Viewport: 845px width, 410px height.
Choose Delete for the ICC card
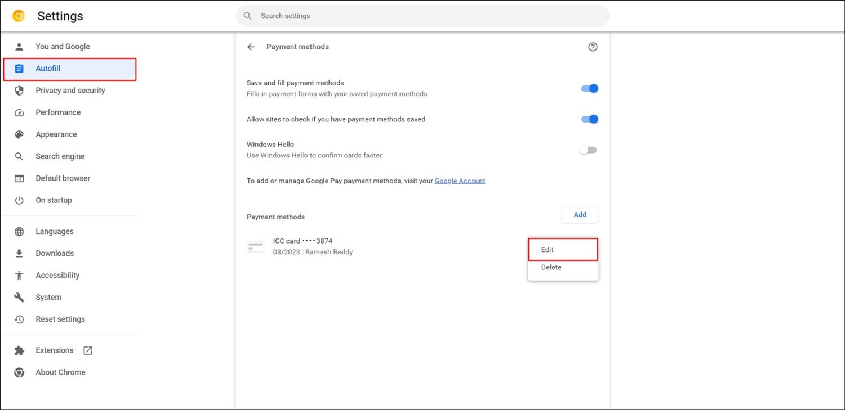(x=550, y=267)
